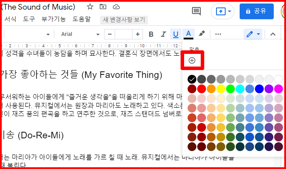Open the 부가기능 menu

53,19
